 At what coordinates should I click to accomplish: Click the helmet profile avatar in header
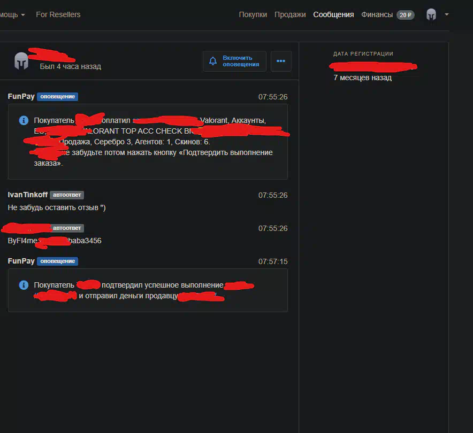[x=431, y=14]
